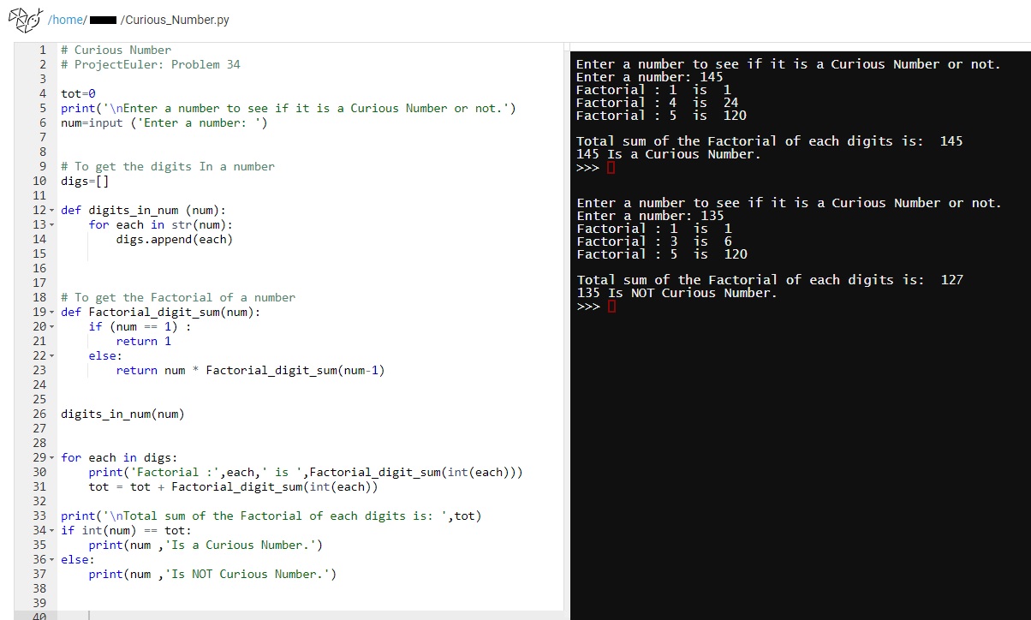Click the 'tot = tot + Factorial_digit_sum(int(each))' line
Viewport: 1031px width, 620px height.
pyautogui.click(x=234, y=486)
